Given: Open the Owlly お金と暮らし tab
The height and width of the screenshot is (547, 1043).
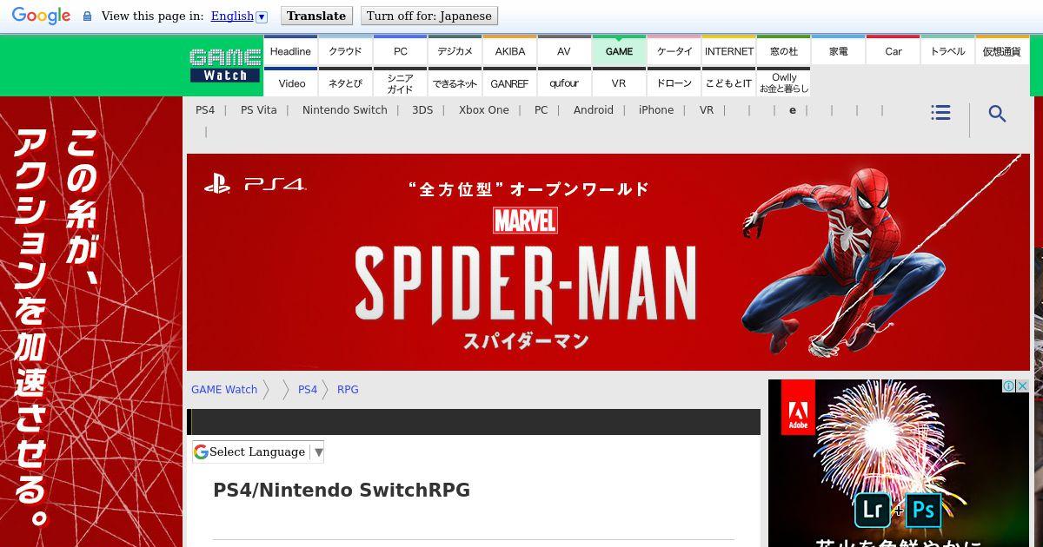Looking at the screenshot, I should (x=784, y=83).
